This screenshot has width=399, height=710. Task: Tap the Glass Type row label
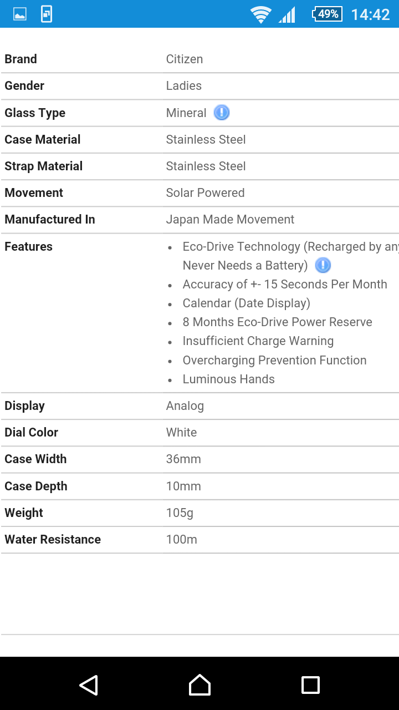(x=35, y=113)
